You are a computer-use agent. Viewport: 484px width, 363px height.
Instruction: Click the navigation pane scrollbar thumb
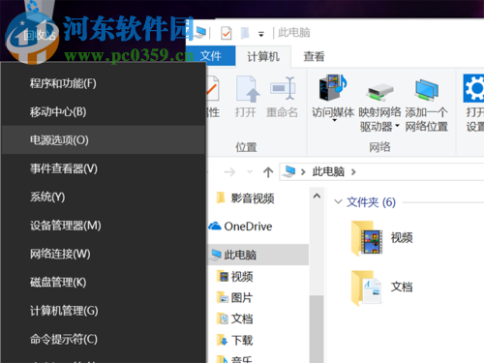[x=317, y=328]
